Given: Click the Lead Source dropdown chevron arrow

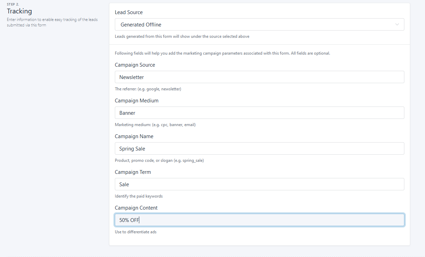Looking at the screenshot, I should pyautogui.click(x=397, y=24).
